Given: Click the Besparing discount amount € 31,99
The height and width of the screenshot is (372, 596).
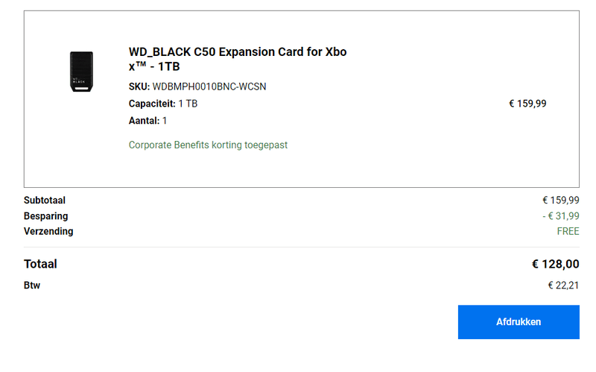Looking at the screenshot, I should 560,215.
